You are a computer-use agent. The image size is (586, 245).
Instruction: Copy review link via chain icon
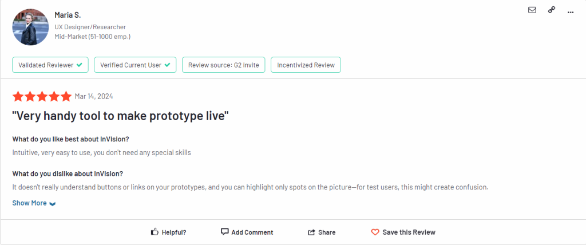(552, 10)
